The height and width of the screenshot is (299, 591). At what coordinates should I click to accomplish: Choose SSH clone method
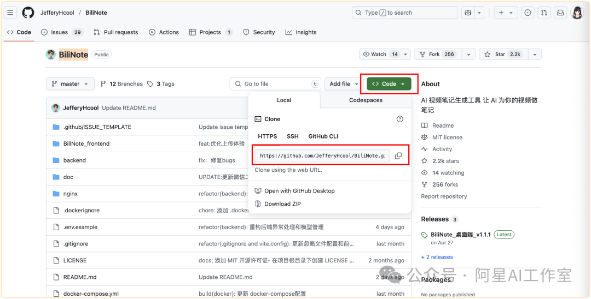click(292, 136)
